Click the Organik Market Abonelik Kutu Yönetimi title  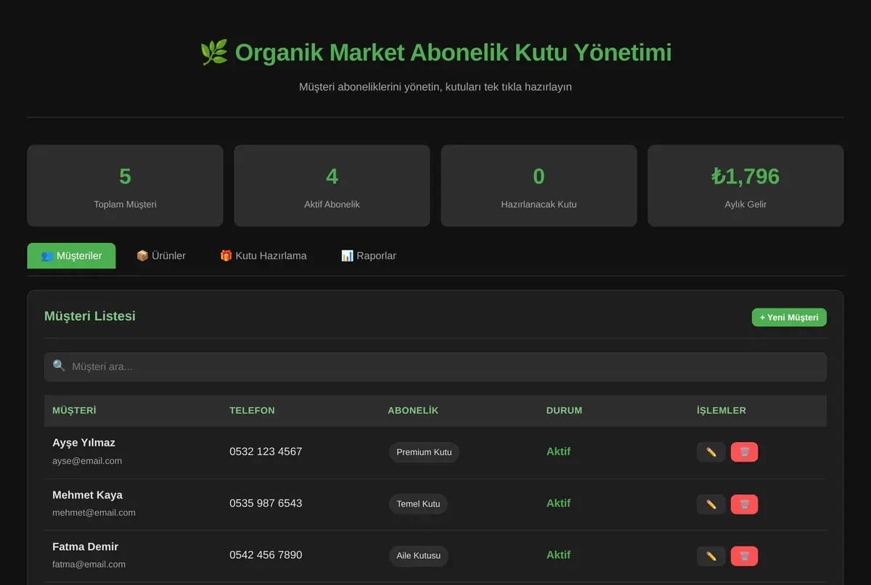[453, 52]
